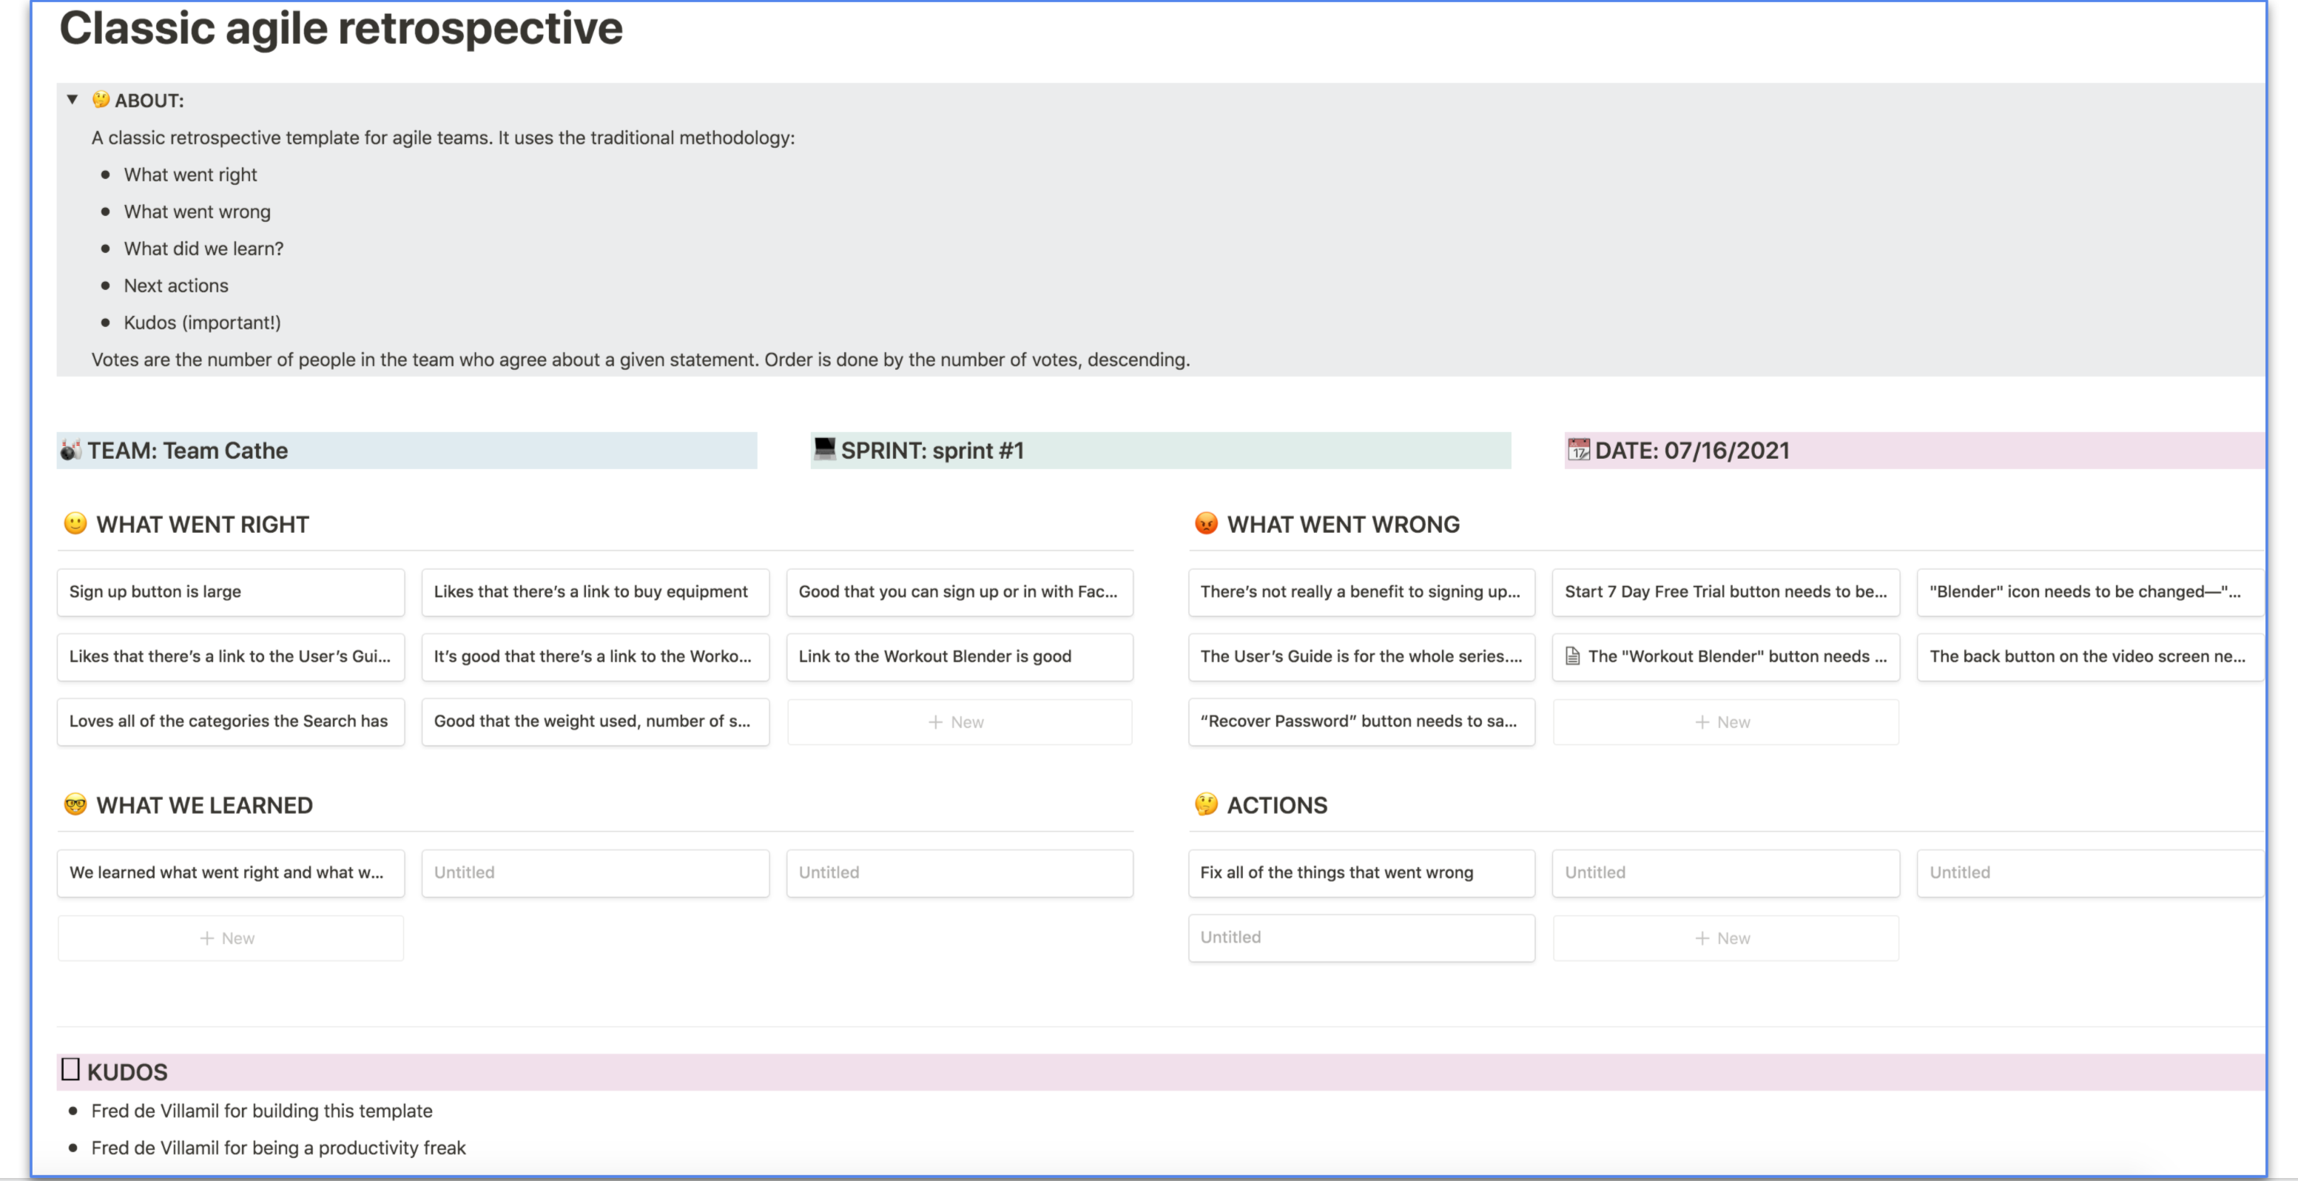
Task: Click the checkbox next to KUDOS heading
Action: click(x=70, y=1069)
